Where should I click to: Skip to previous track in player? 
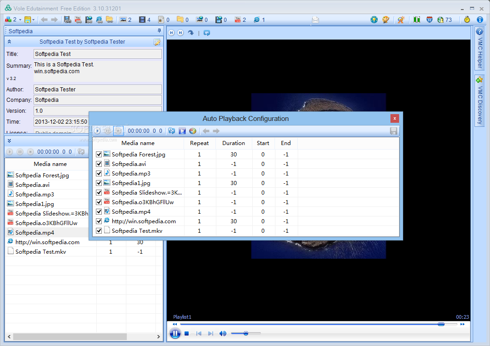click(x=199, y=334)
